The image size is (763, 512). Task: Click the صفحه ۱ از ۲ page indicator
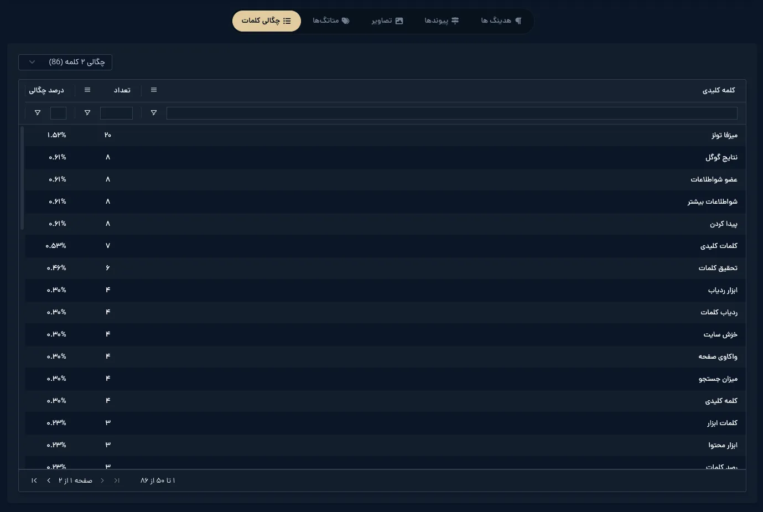(75, 480)
